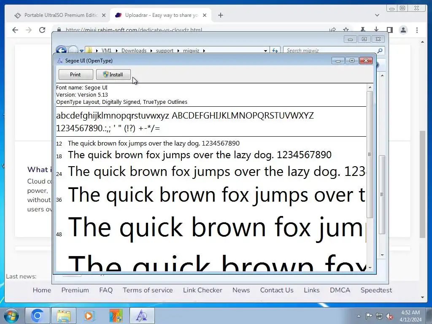The height and width of the screenshot is (324, 432).
Task: Open the DMCA footer link
Action: point(340,290)
